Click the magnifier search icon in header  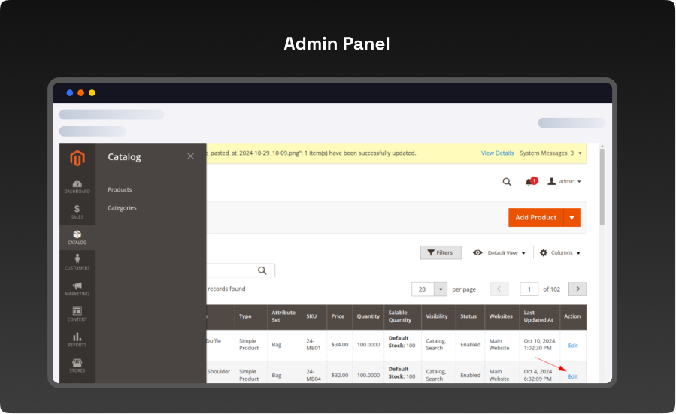(x=507, y=182)
